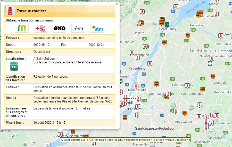Viewport: 232px width, 147px height.
Task: Click roadwork barrel marker at Saint-Zotique
Action: click(x=60, y=135)
